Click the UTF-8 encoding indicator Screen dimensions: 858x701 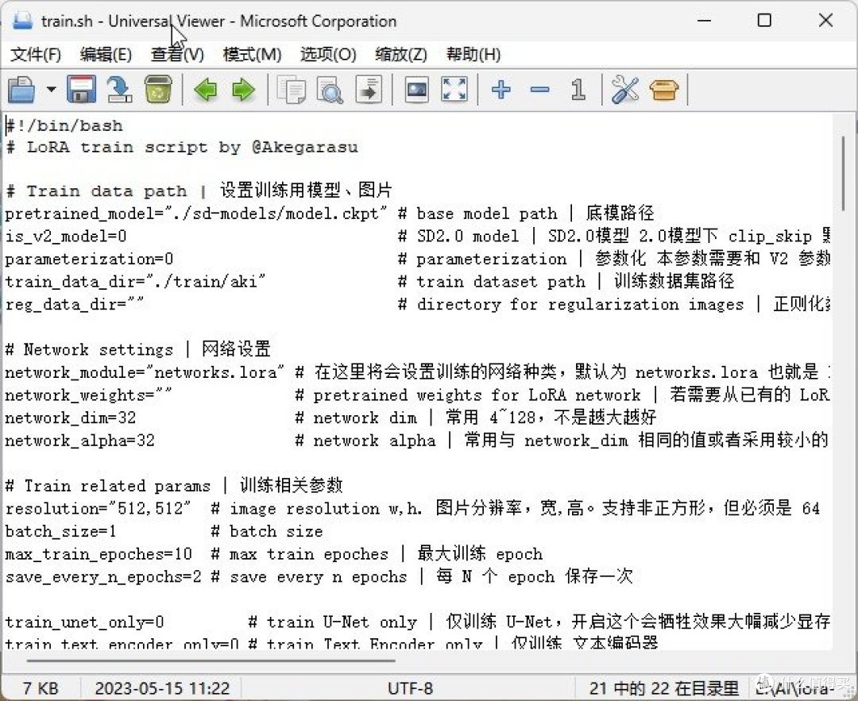(410, 688)
